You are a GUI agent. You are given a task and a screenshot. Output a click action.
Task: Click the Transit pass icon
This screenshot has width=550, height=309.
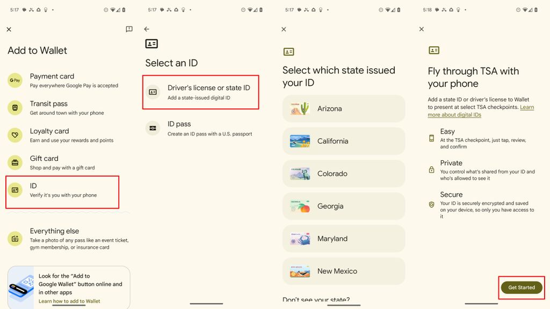(15, 108)
